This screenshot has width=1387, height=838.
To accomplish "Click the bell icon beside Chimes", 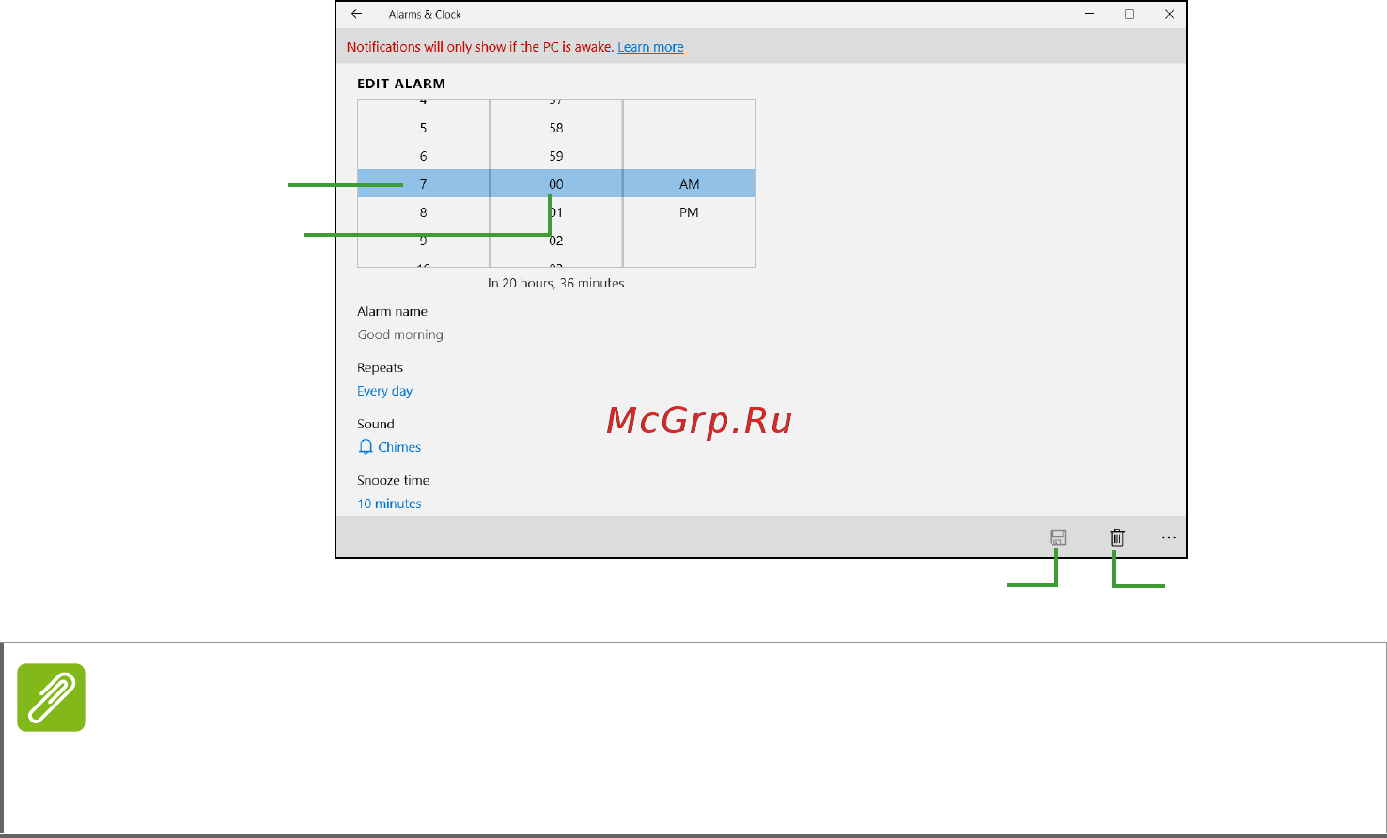I will [366, 447].
